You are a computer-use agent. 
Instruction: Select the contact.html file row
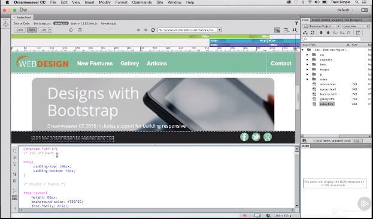pos(335,89)
